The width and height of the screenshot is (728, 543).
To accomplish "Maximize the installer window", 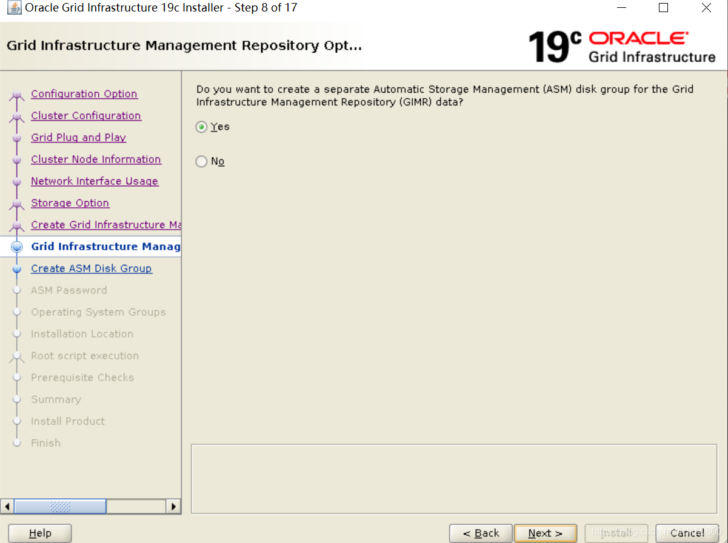I will (663, 8).
